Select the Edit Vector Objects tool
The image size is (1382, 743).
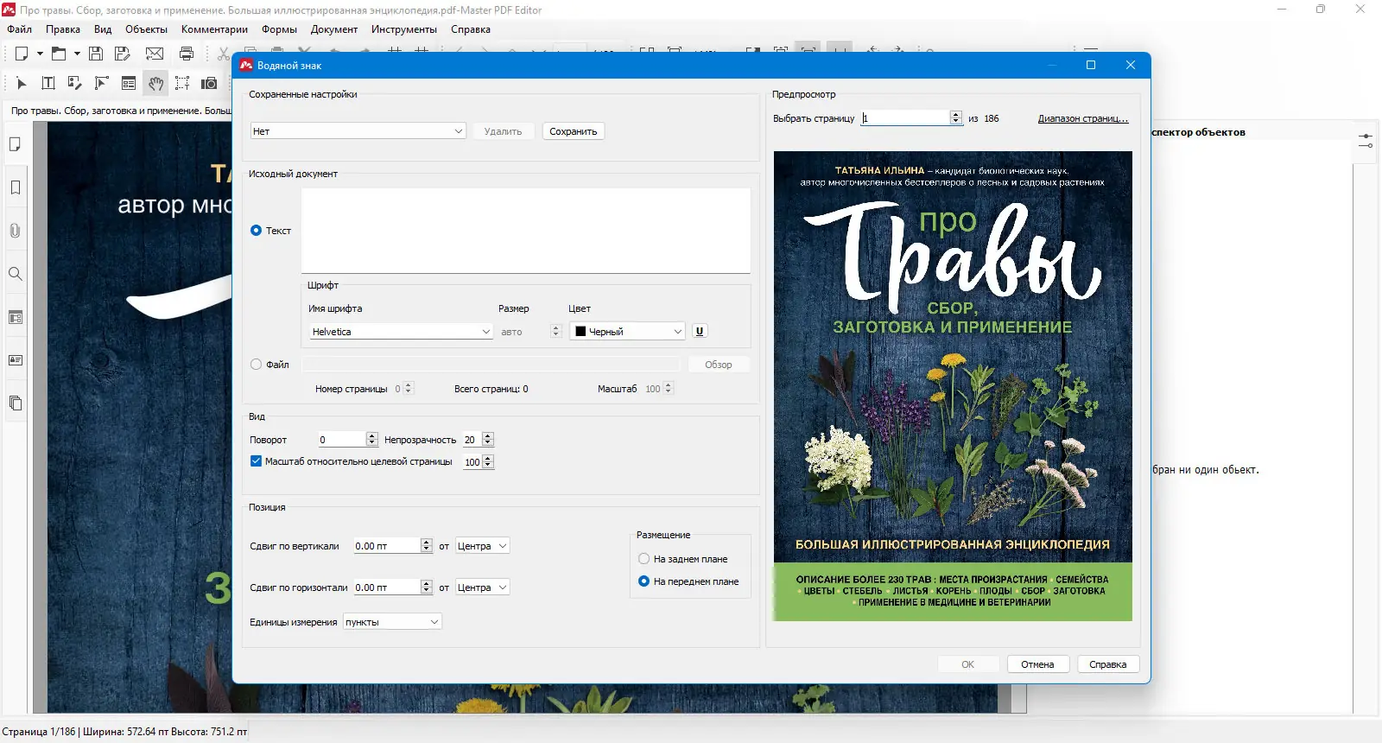tap(102, 83)
